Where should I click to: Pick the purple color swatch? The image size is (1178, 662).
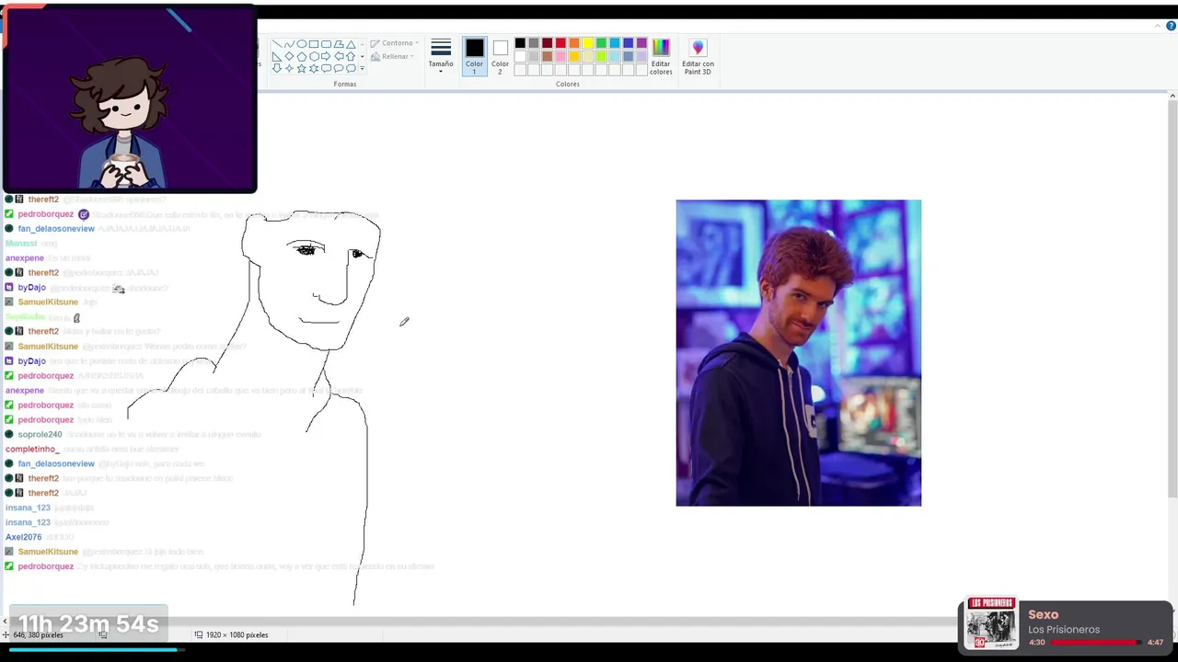(641, 43)
